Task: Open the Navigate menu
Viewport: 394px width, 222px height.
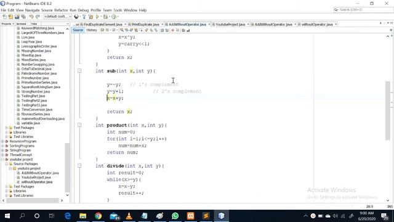Action: [32, 10]
